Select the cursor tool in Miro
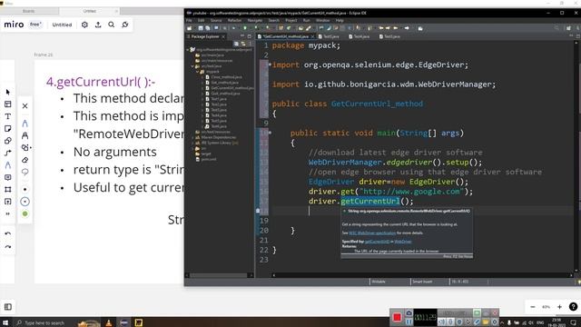The height and width of the screenshot is (327, 581). click(8, 92)
